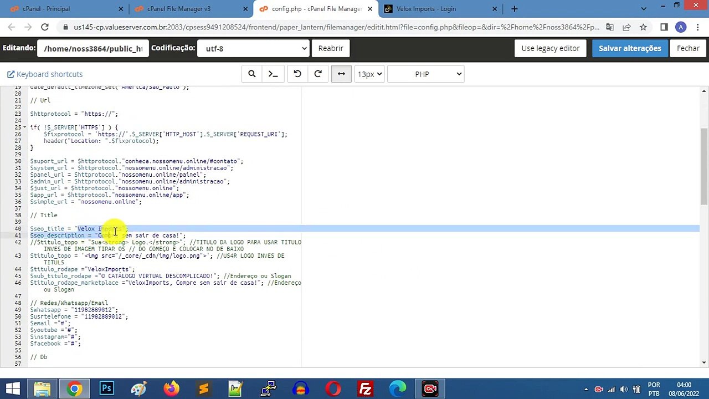Image resolution: width=709 pixels, height=399 pixels.
Task: Open FileZilla from the taskbar
Action: click(x=365, y=388)
